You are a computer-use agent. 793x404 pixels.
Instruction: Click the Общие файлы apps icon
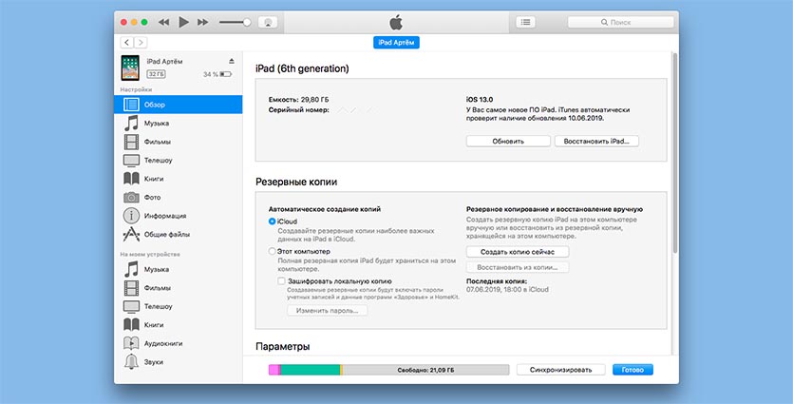pyautogui.click(x=131, y=235)
